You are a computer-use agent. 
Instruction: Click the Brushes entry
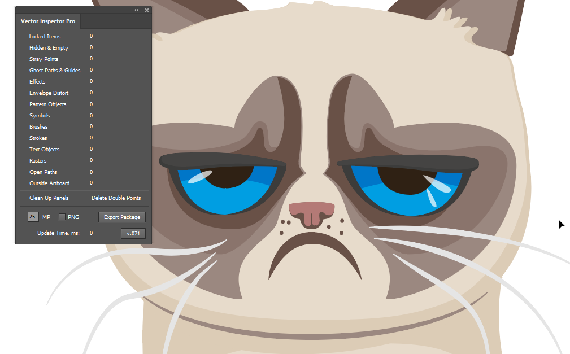[38, 126]
